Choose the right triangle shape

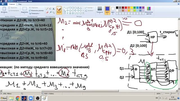[x=65, y=11]
